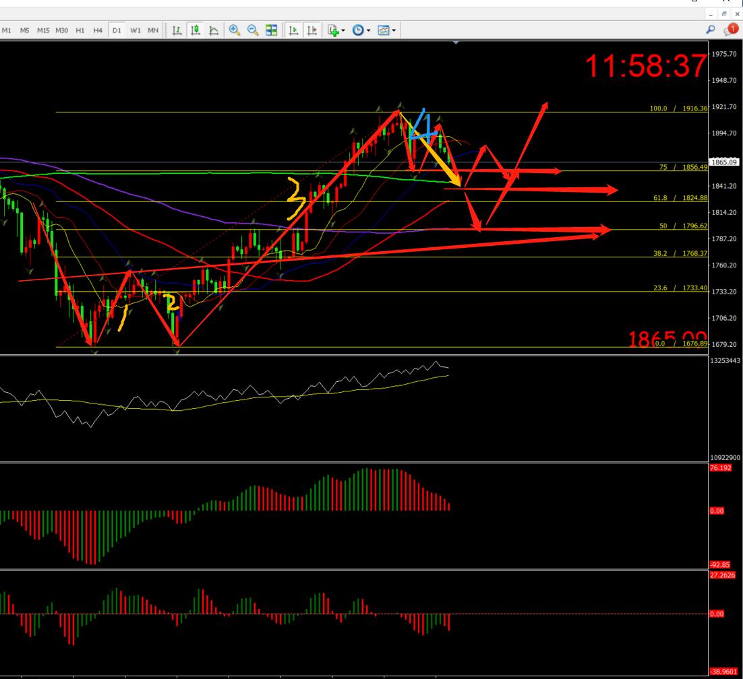Open the chat notifications bubble icon

coord(731,30)
